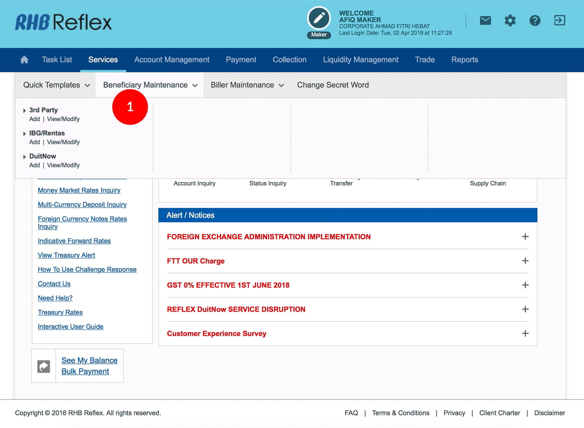Click View/Modify under DuitNow
This screenshot has height=428, width=584.
point(63,165)
